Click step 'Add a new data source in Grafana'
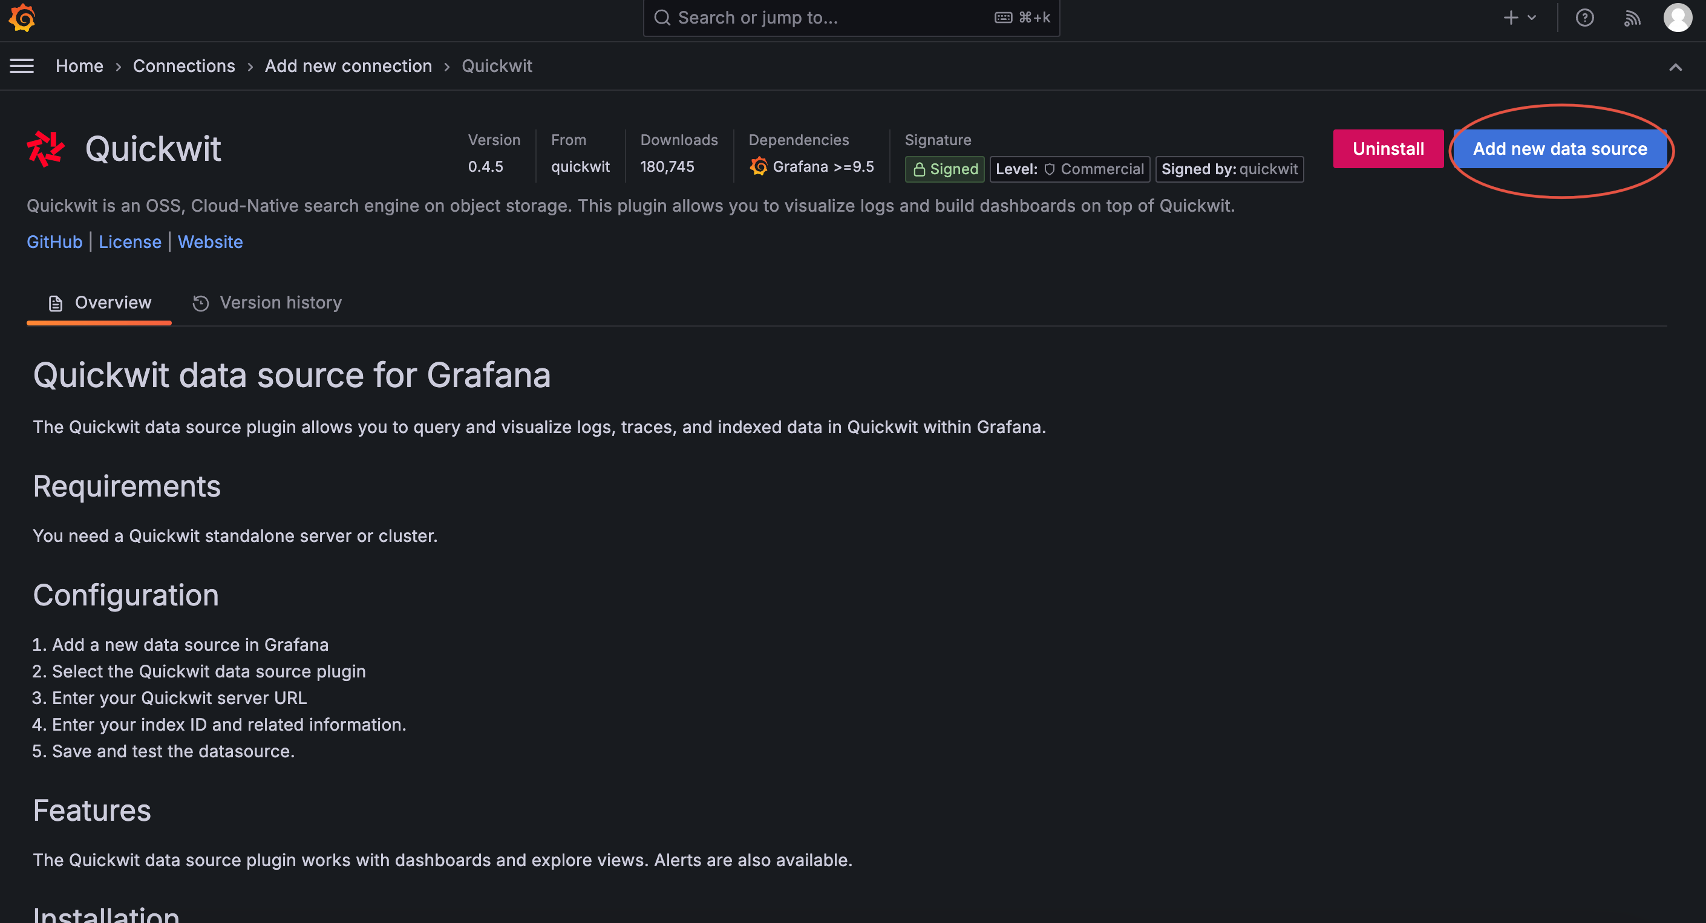1706x923 pixels. [x=190, y=645]
